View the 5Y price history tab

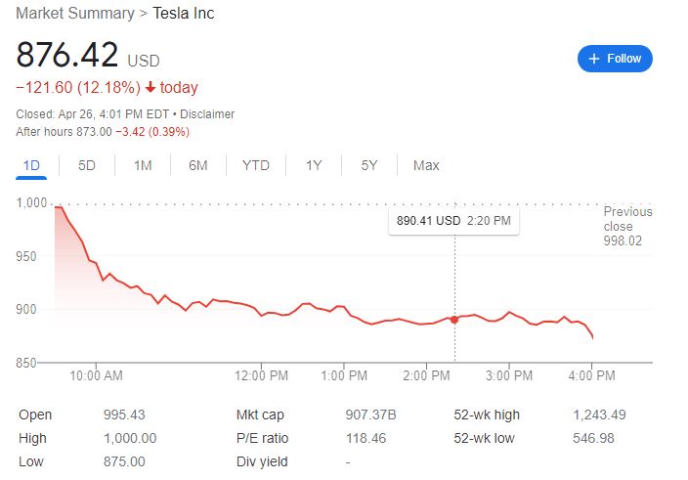coord(368,165)
